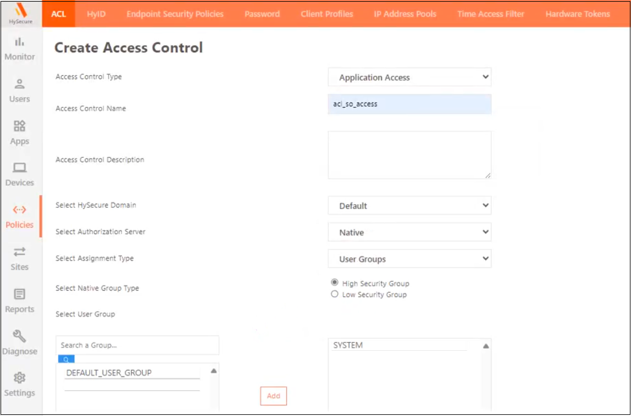Open the Access Control Type dropdown
The height and width of the screenshot is (416, 631).
[409, 77]
